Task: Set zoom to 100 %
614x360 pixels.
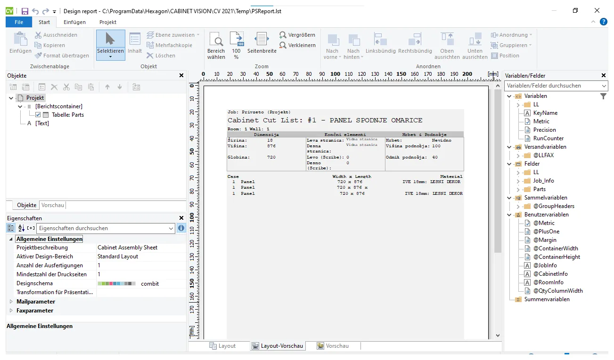Action: point(236,46)
